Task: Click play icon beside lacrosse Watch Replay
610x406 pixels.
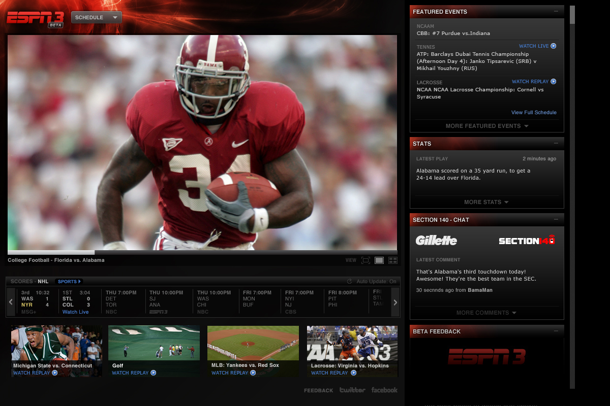Action: click(x=554, y=81)
